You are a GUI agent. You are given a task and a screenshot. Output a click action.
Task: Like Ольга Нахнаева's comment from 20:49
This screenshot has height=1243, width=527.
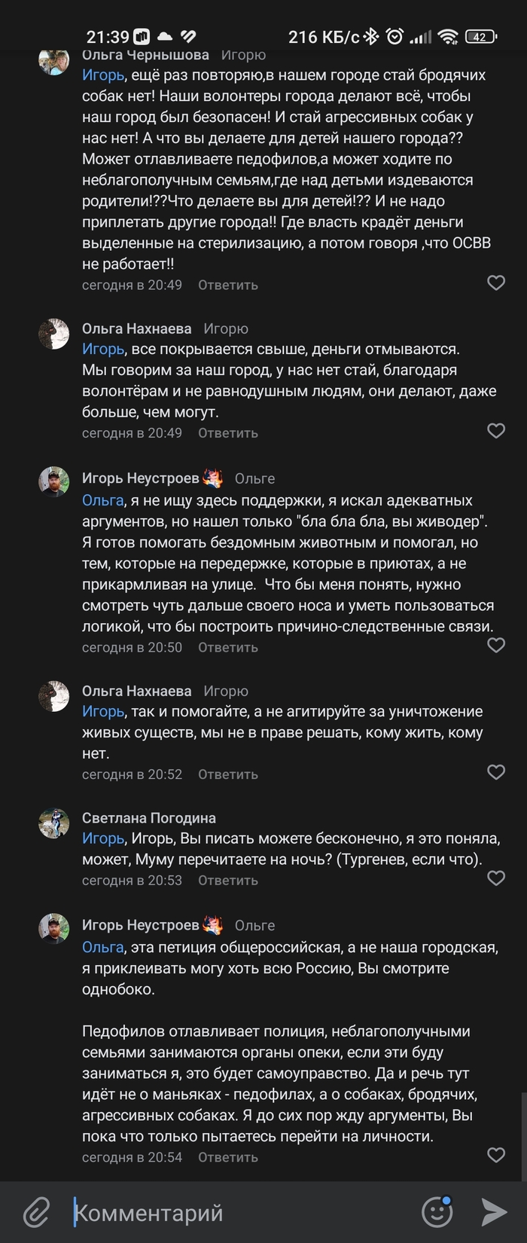pos(496,431)
